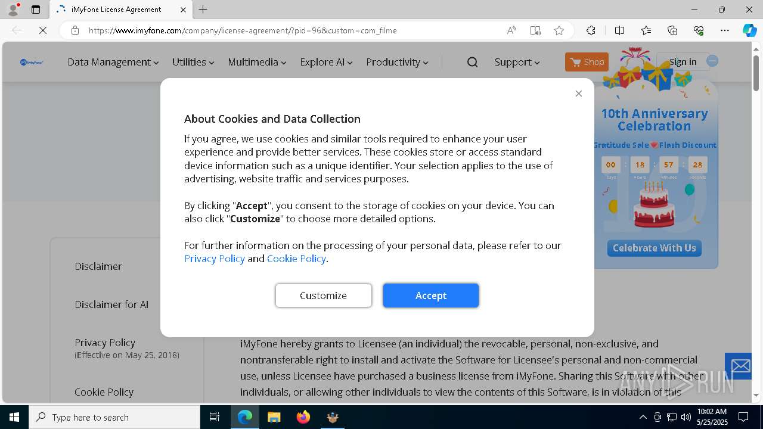Click the site search magnifier icon
This screenshot has width=763, height=429.
tap(472, 62)
